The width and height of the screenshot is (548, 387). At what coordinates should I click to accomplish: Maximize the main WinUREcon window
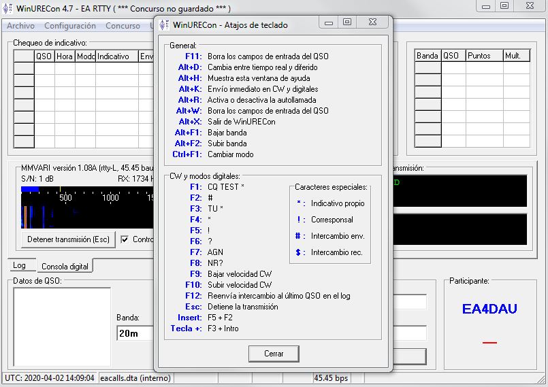tap(504, 6)
